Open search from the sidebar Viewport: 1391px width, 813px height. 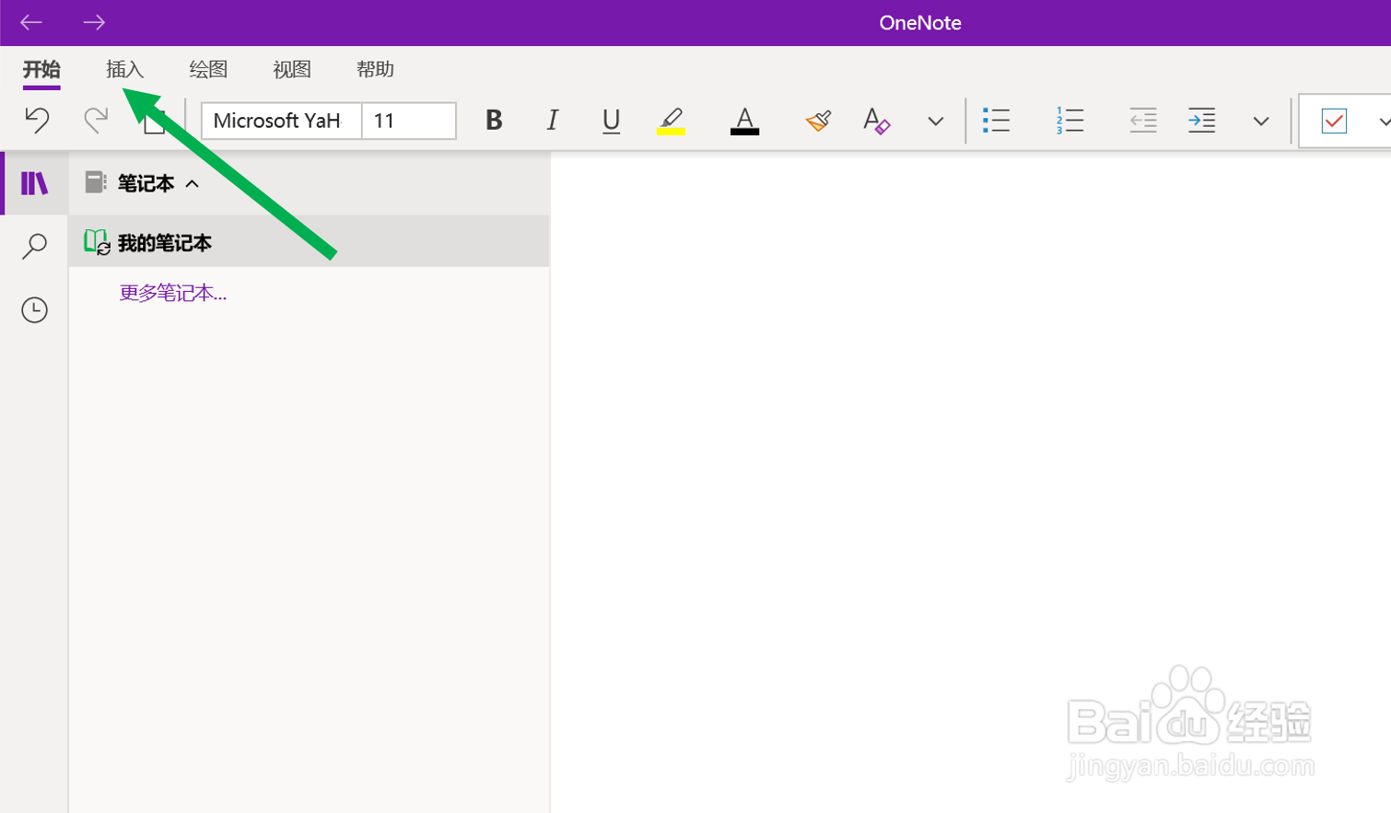click(x=34, y=246)
